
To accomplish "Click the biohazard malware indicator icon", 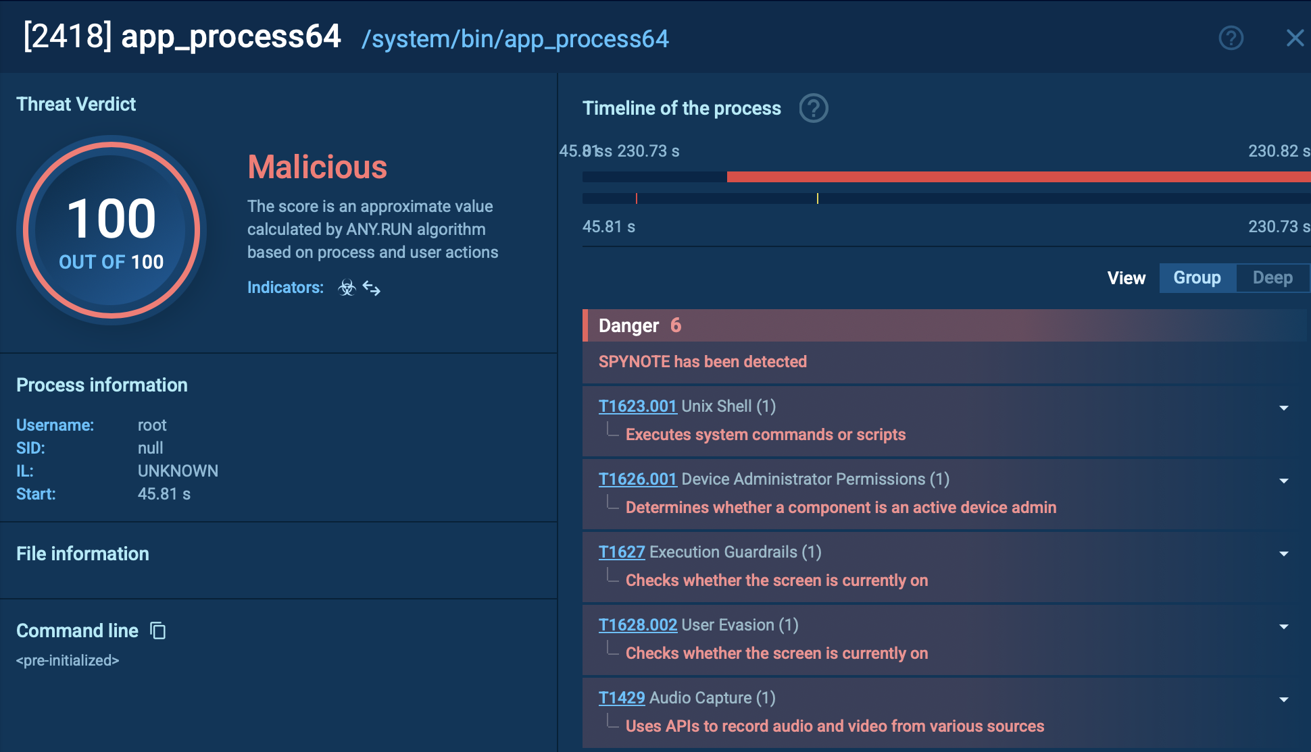I will point(347,288).
